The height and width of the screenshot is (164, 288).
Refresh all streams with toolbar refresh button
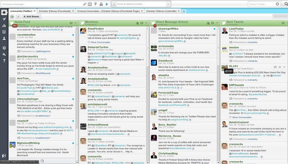(x=12, y=17)
